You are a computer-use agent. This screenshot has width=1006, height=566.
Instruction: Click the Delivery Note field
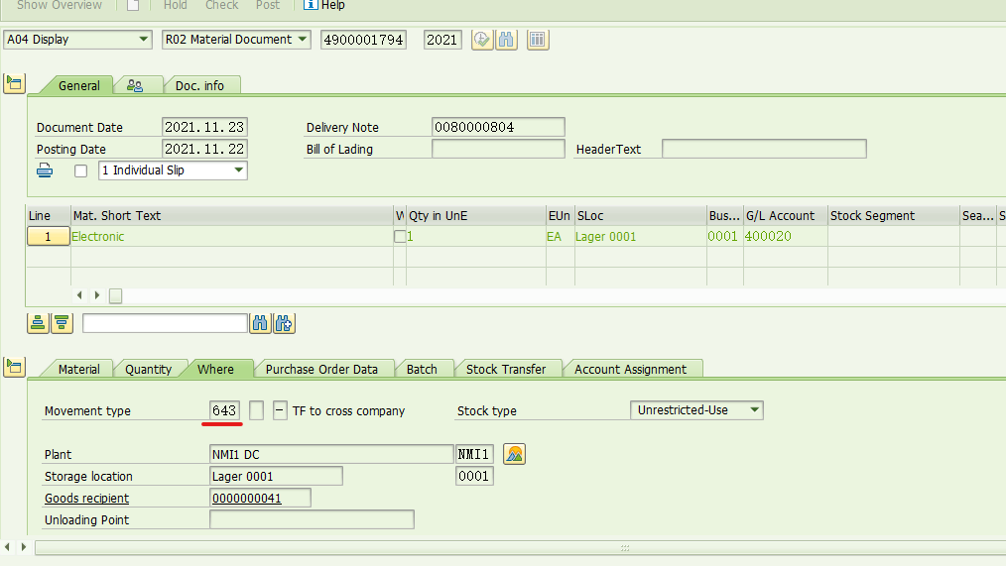[x=498, y=127]
